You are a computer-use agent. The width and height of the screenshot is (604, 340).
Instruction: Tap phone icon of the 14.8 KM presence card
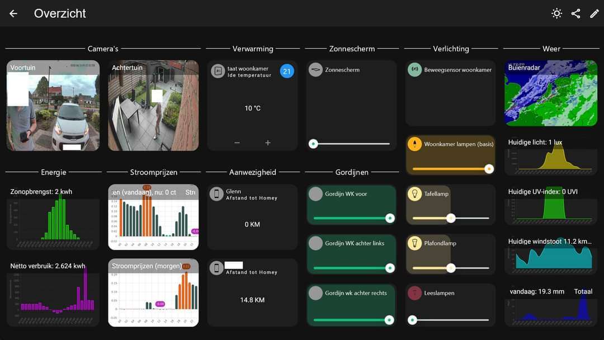[x=216, y=268]
